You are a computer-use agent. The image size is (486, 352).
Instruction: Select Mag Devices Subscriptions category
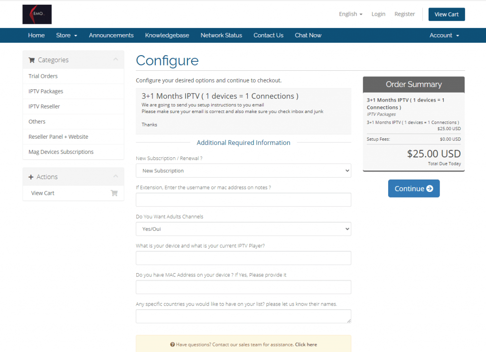(74, 152)
